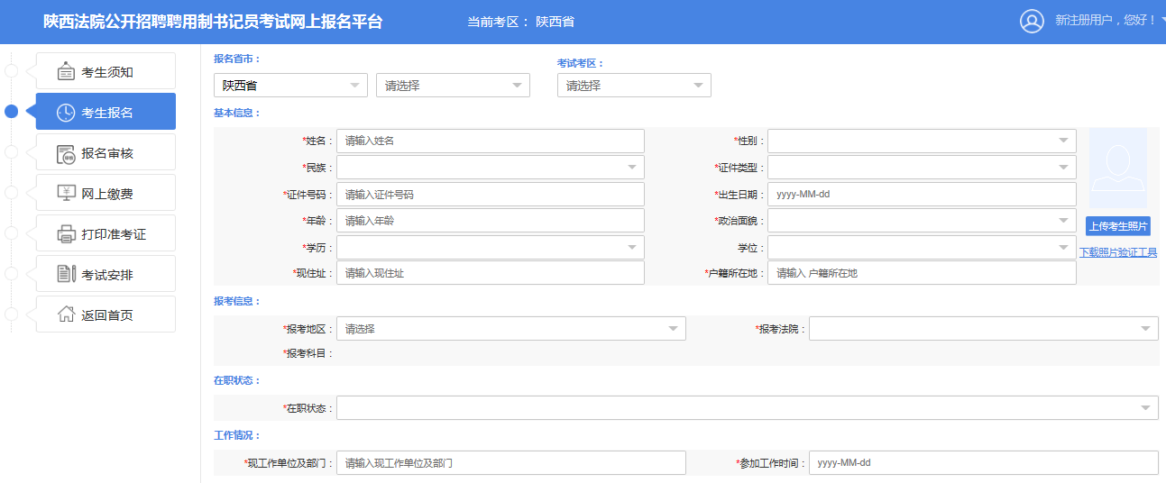This screenshot has height=483, width=1166.
Task: Click the candidate photo placeholder thumbnail
Action: pyautogui.click(x=1118, y=169)
